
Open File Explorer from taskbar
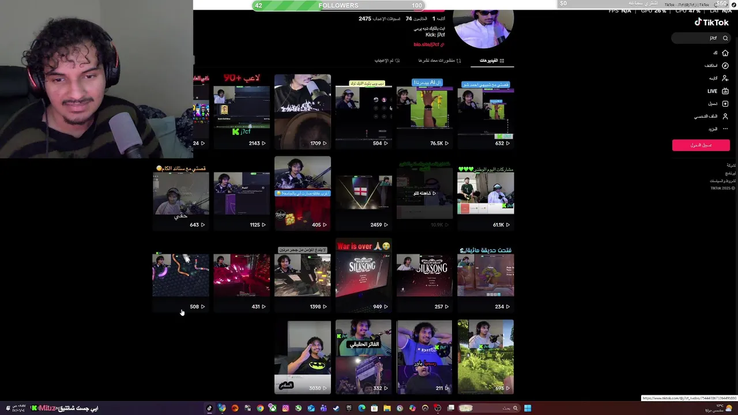point(387,408)
